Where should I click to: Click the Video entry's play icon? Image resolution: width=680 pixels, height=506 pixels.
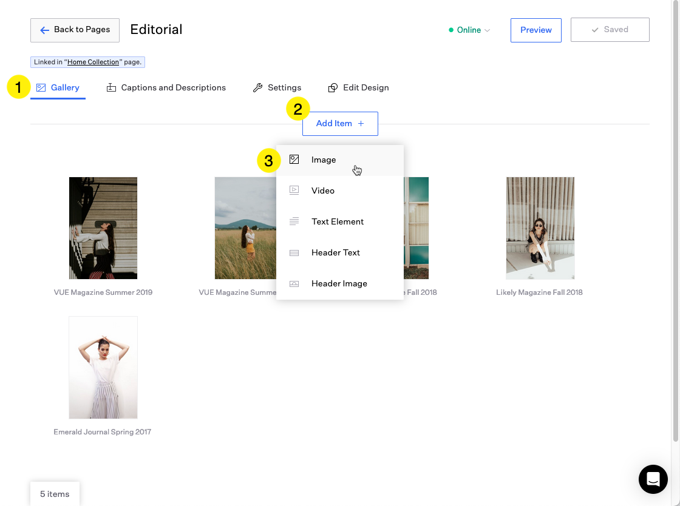(294, 190)
